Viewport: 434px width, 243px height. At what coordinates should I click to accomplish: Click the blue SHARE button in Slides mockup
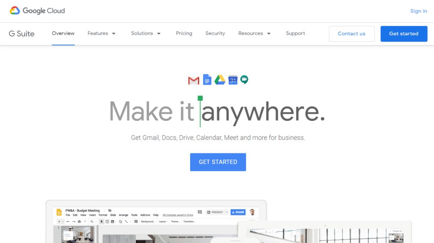[x=238, y=212]
